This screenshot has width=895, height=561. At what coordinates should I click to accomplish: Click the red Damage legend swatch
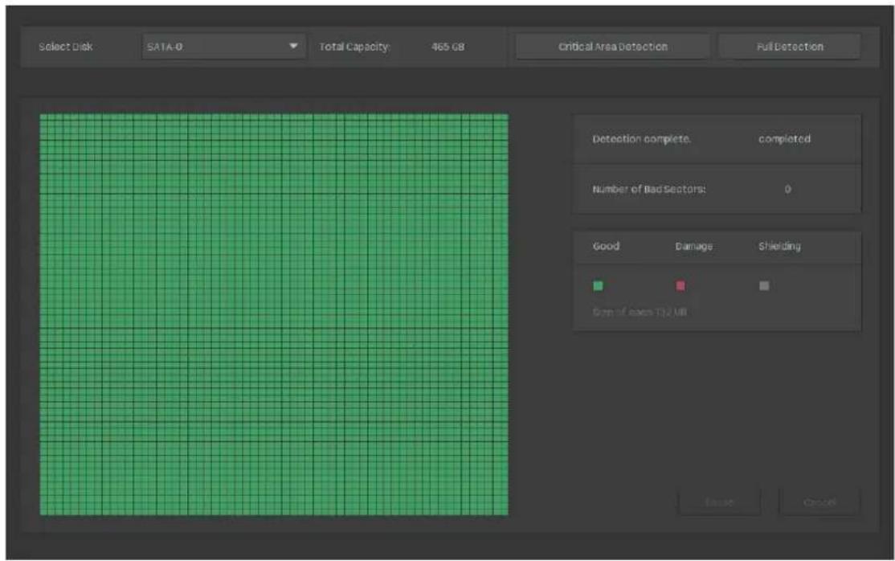pyautogui.click(x=680, y=285)
